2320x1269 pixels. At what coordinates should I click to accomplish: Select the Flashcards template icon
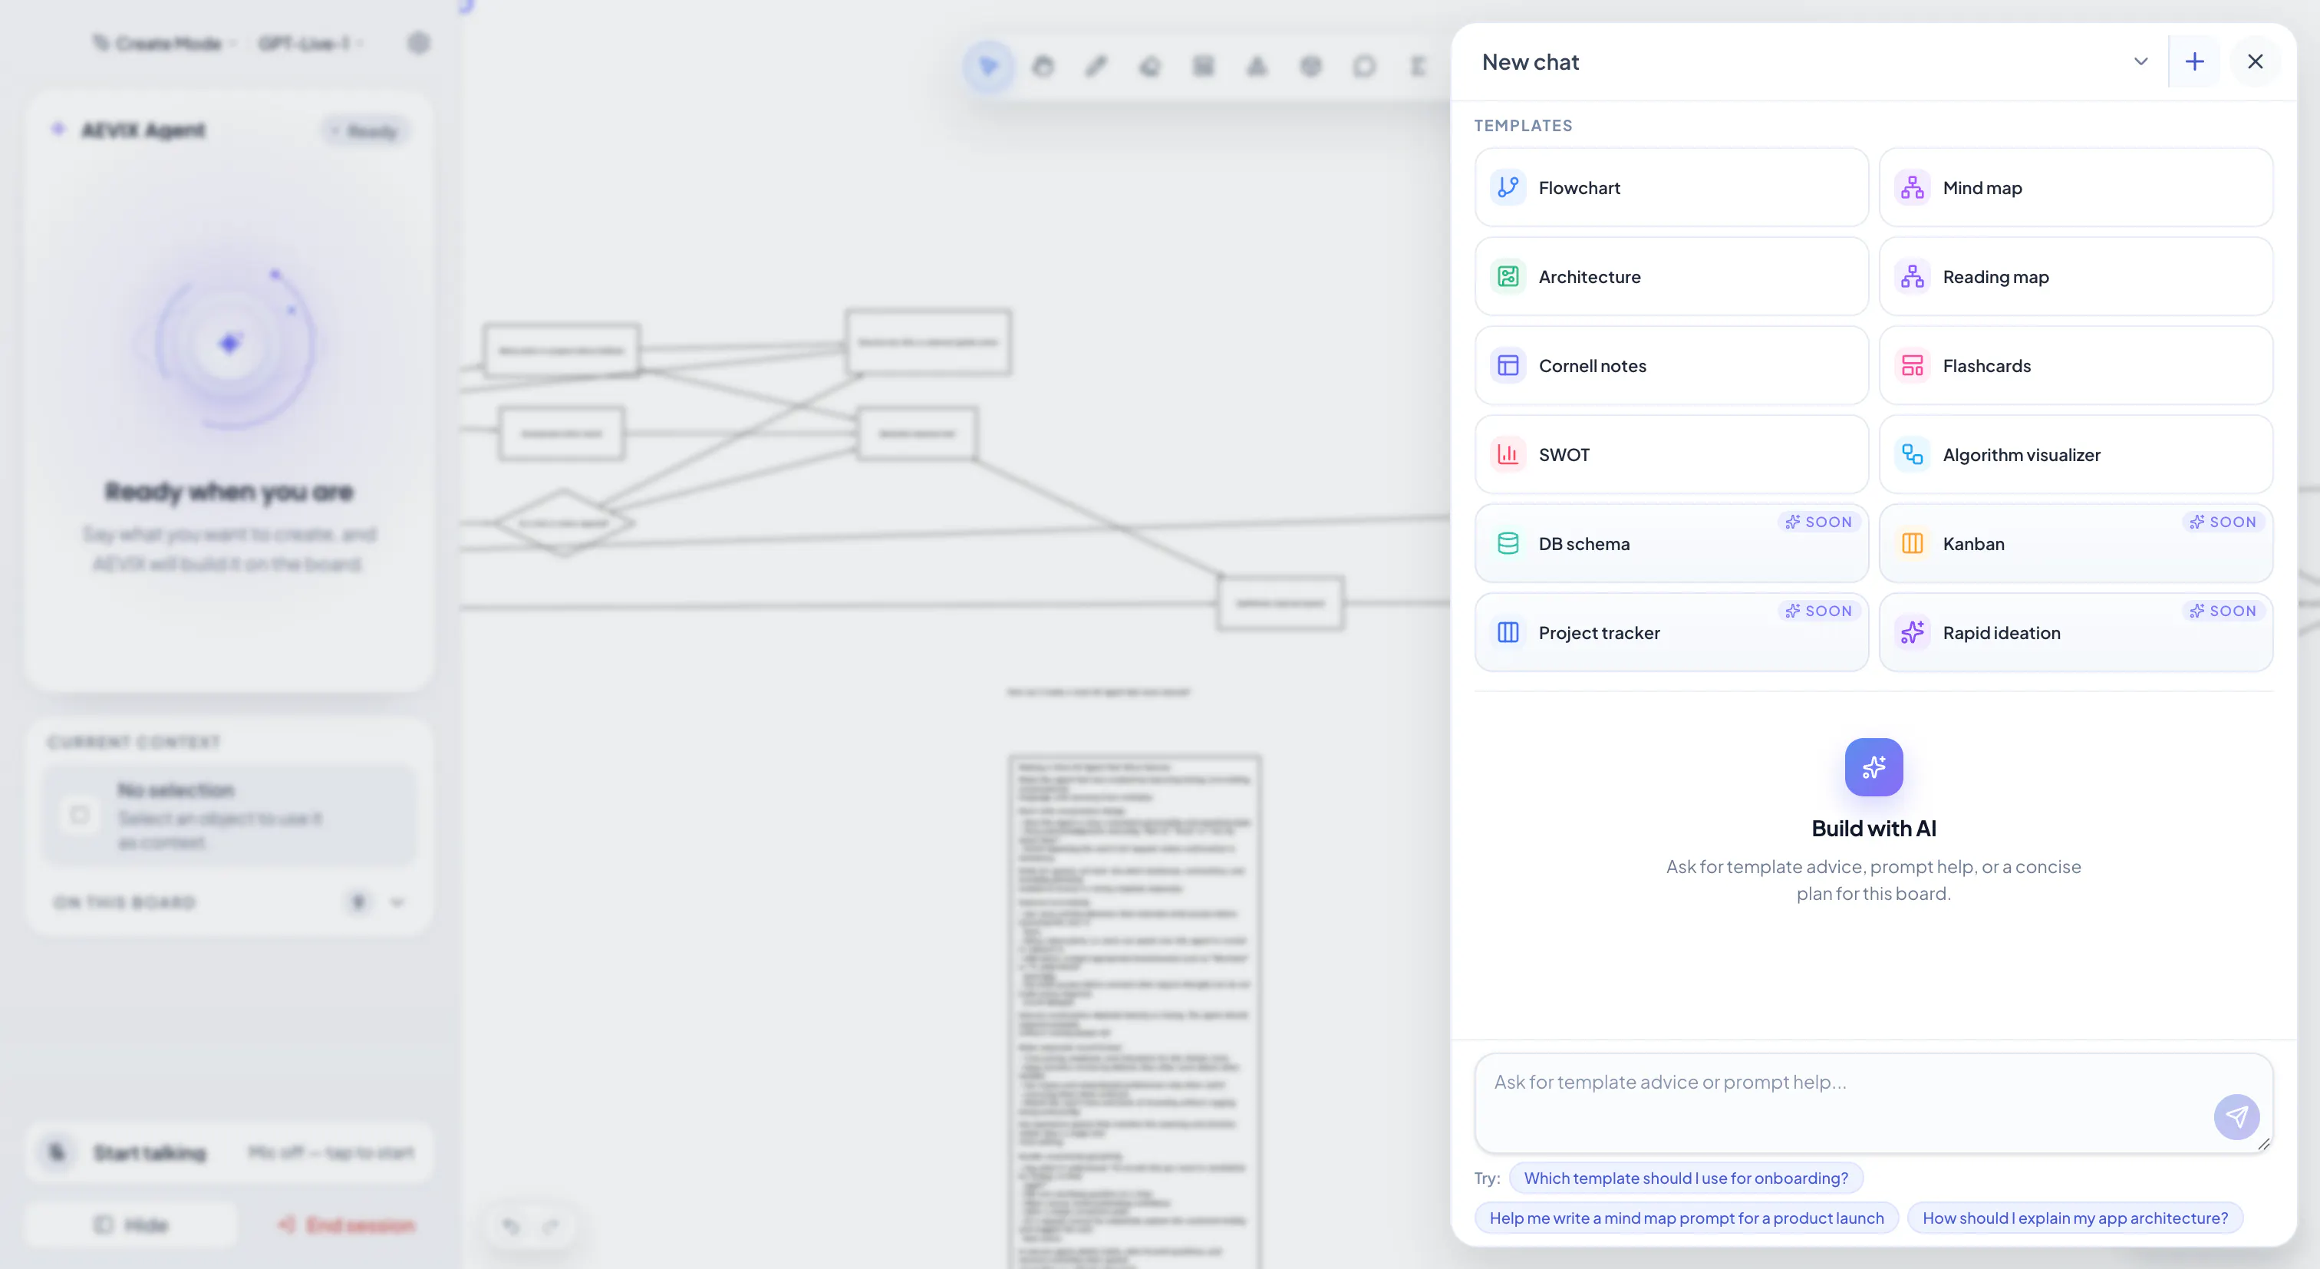pyautogui.click(x=1912, y=366)
